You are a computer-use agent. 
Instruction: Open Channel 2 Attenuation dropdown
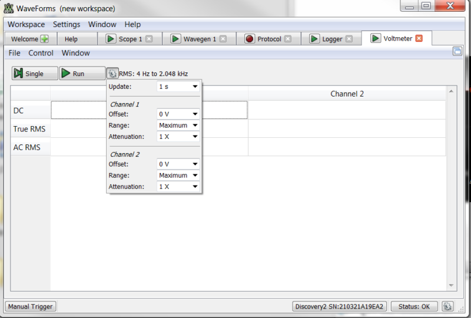pyautogui.click(x=178, y=187)
